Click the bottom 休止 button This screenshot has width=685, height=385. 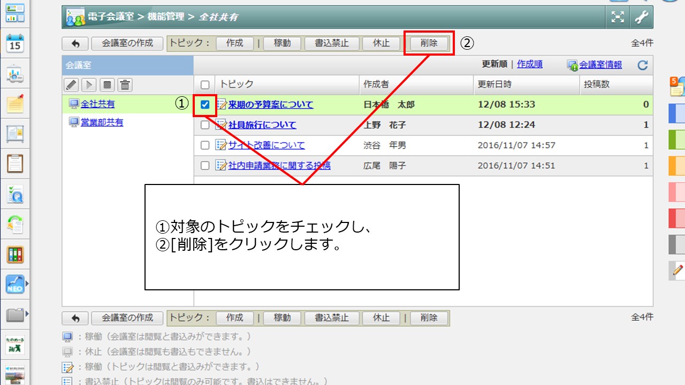381,318
